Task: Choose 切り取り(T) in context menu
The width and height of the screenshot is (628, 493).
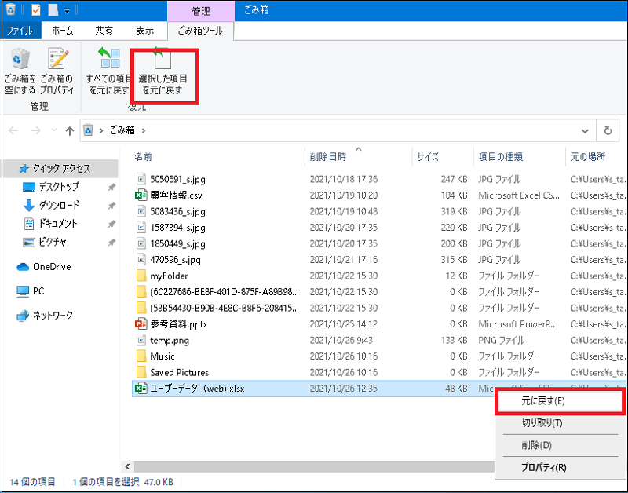Action: (560, 423)
